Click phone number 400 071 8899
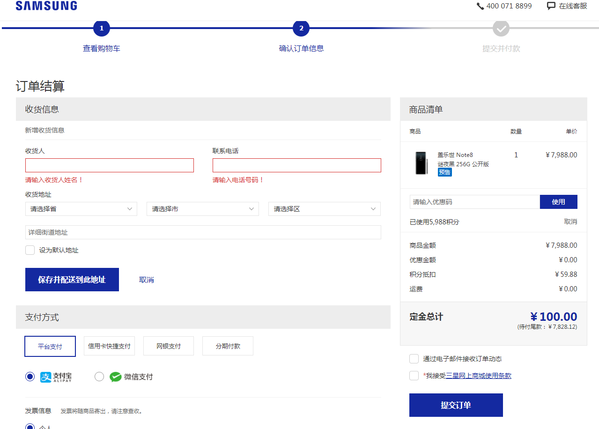Image resolution: width=599 pixels, height=429 pixels. (x=509, y=6)
